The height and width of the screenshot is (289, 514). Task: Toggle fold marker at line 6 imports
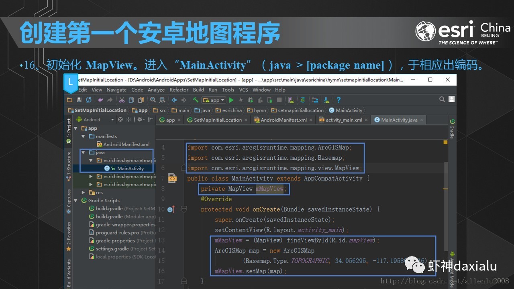tap(184, 168)
